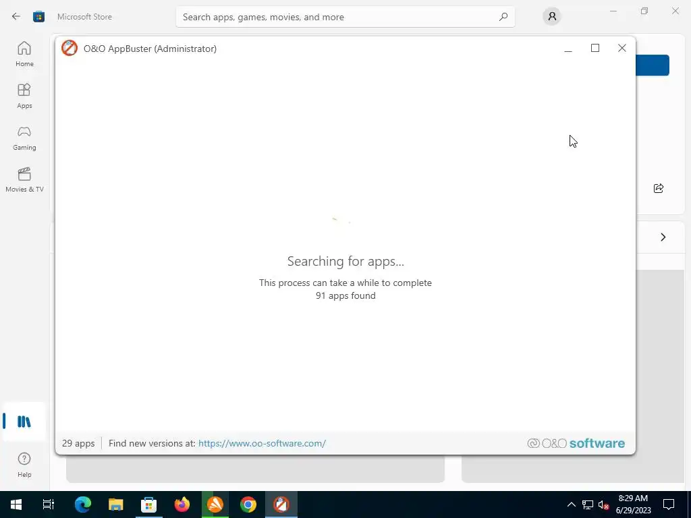Open the orange app icon on the taskbar

tap(215, 505)
